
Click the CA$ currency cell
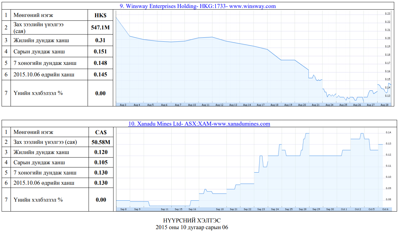point(100,132)
